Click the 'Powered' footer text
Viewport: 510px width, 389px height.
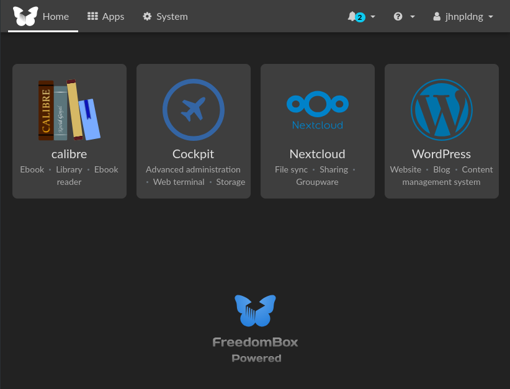click(x=256, y=358)
